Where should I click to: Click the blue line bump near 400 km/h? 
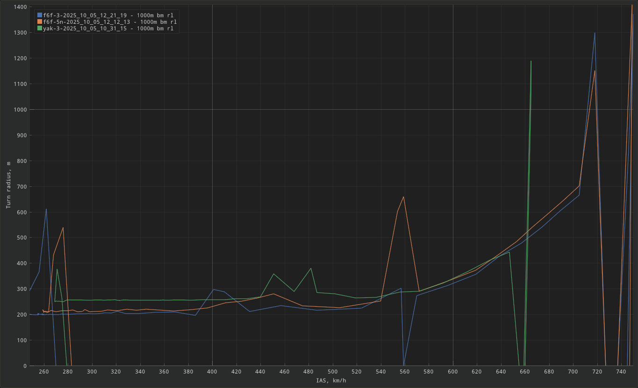[x=213, y=289]
